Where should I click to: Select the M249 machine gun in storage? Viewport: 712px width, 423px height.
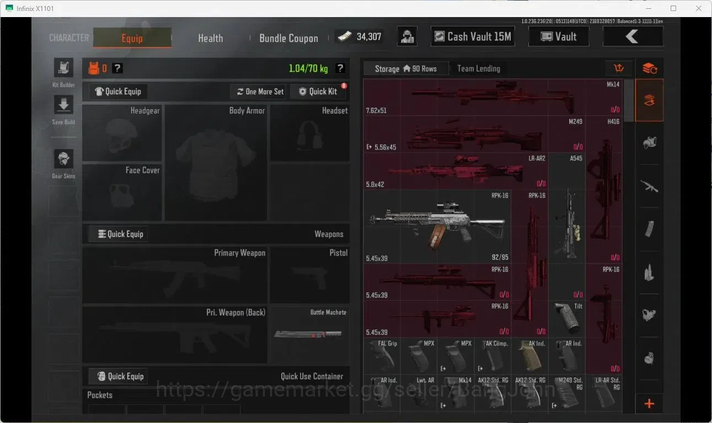[x=474, y=134]
